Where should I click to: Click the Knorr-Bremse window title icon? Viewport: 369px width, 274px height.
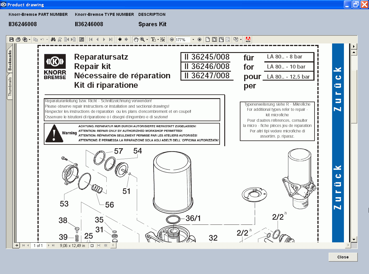(3, 5)
